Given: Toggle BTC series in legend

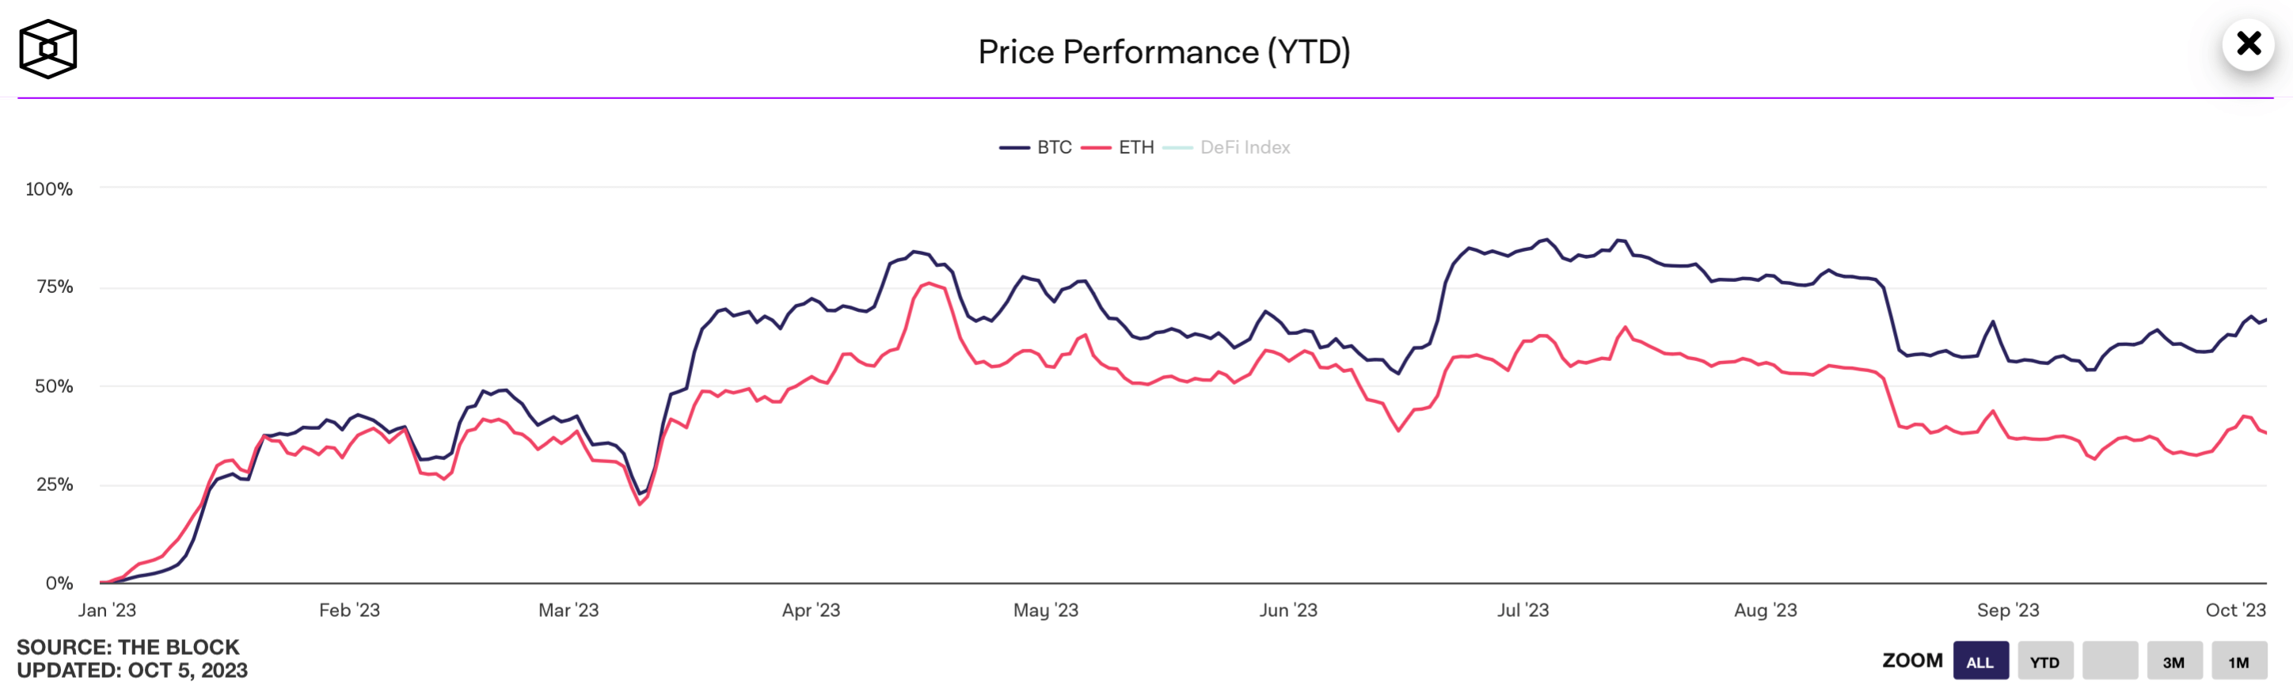Looking at the screenshot, I should click(1054, 148).
